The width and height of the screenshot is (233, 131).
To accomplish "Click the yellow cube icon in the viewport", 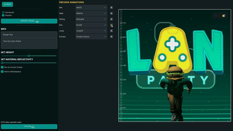I will [224, 15].
